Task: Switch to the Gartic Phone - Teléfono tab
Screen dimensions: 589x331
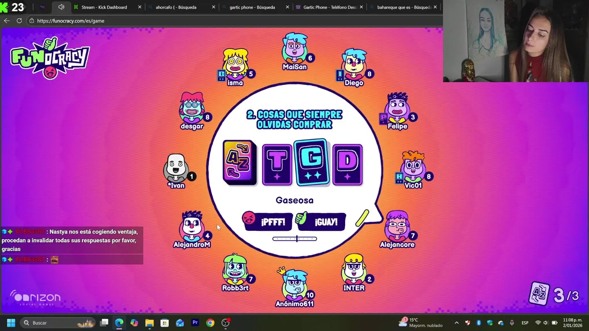Action: point(330,7)
